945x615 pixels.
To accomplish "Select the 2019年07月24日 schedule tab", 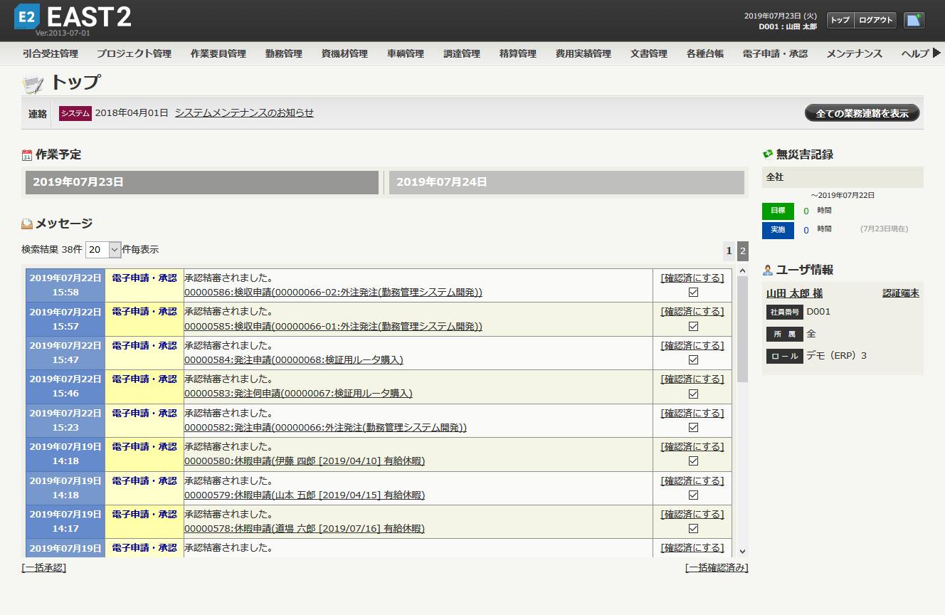I will point(566,182).
